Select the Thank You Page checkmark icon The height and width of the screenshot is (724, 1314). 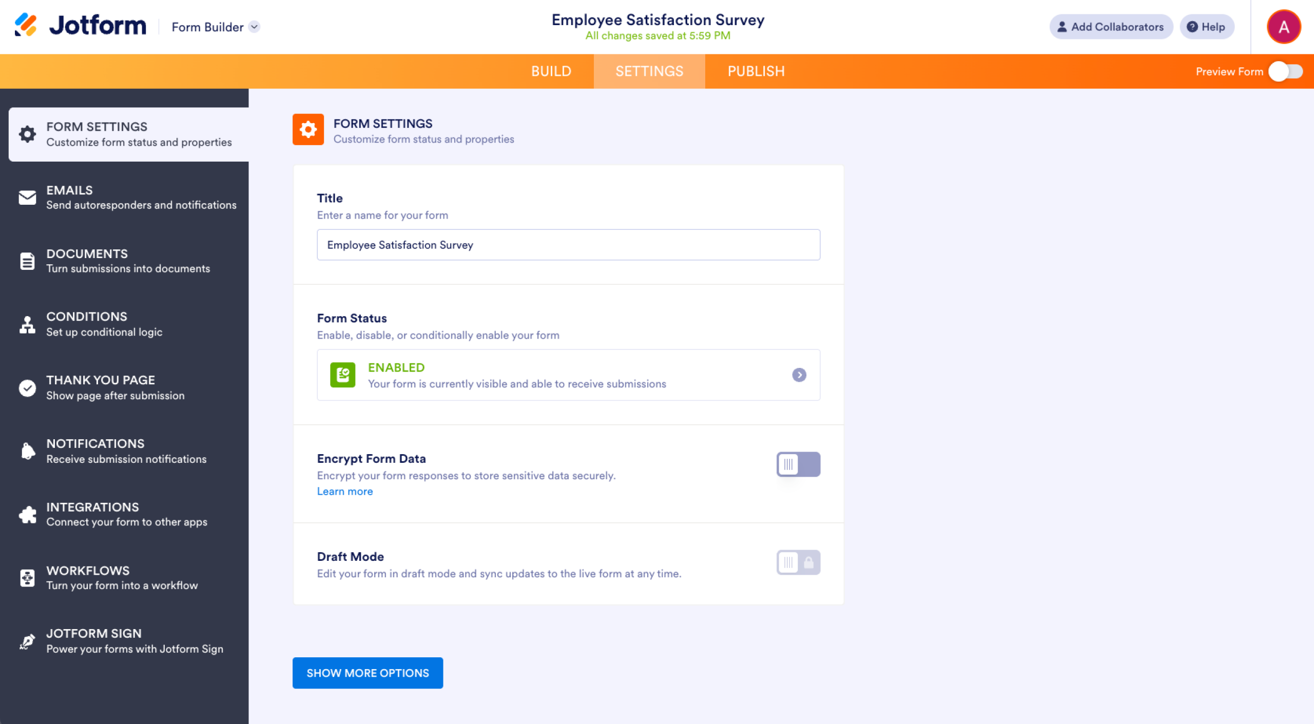pos(27,387)
